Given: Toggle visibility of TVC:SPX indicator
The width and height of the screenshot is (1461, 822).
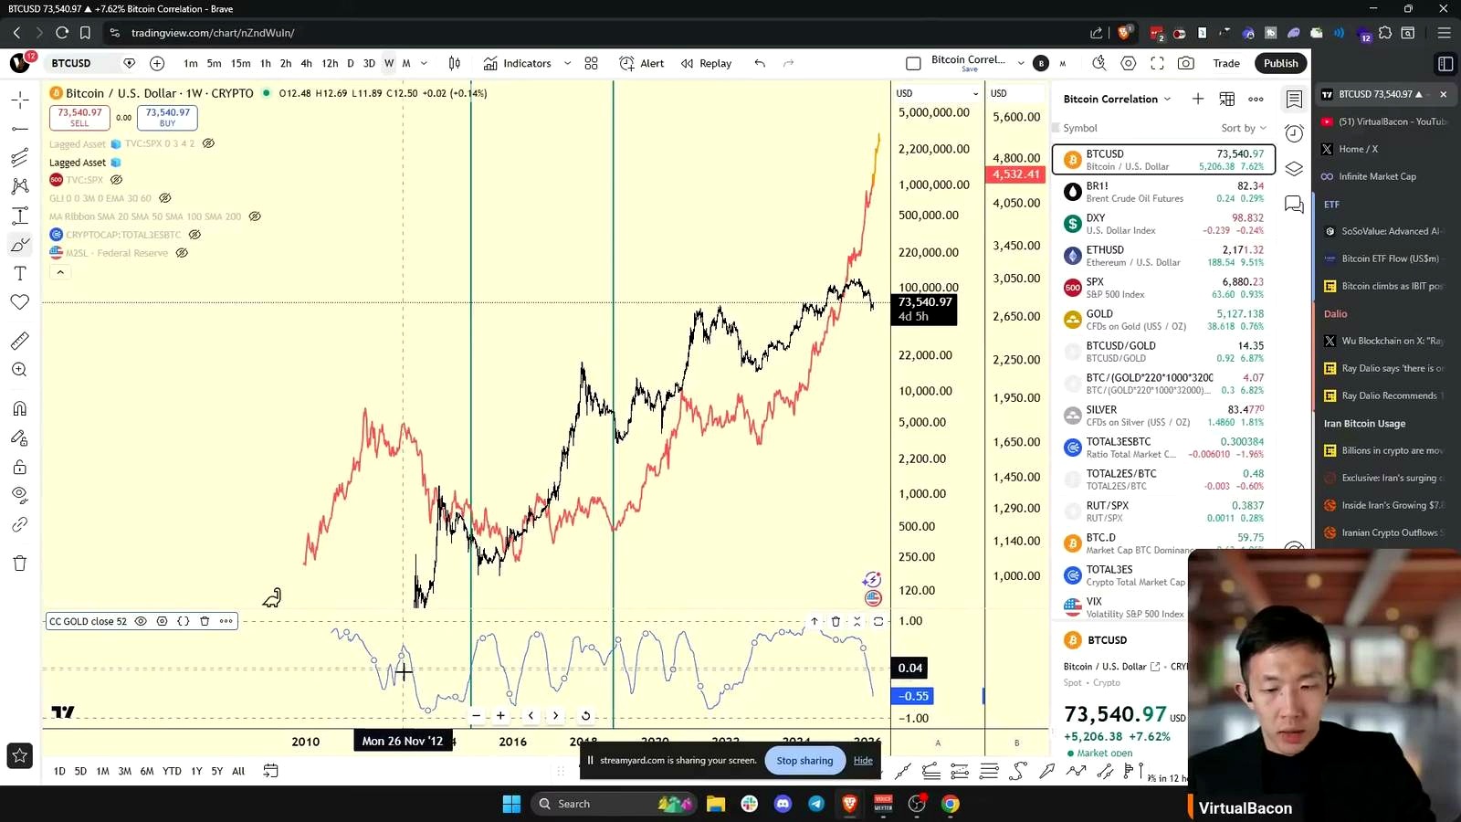Looking at the screenshot, I should coord(116,180).
